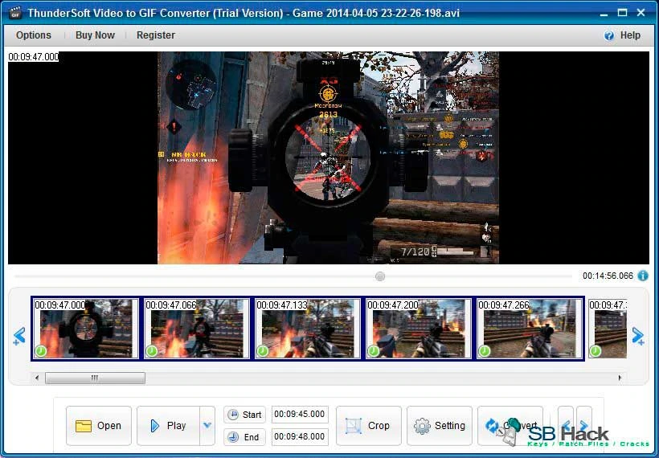Viewport: 659px width, 458px height.
Task: Click the Open button
Action: point(99,426)
